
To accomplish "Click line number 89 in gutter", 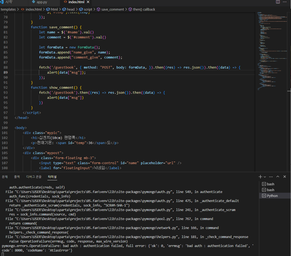I will (x=6, y=73).
